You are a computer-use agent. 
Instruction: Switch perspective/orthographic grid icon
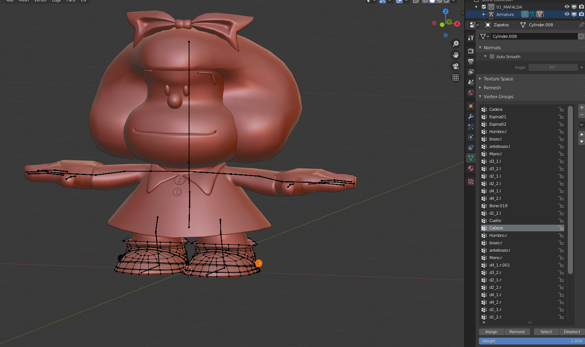tap(456, 77)
